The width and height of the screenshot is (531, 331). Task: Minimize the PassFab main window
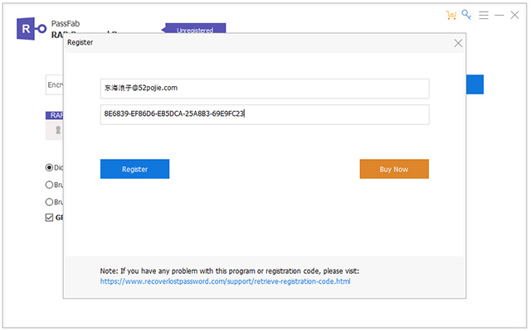499,15
